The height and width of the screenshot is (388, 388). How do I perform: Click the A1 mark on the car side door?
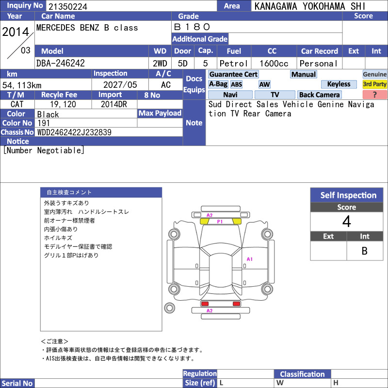tap(250, 259)
